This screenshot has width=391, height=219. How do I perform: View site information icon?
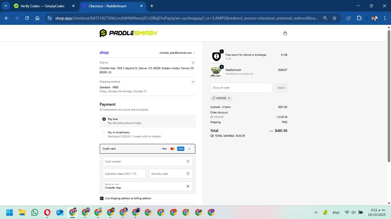pyautogui.click(x=50, y=18)
